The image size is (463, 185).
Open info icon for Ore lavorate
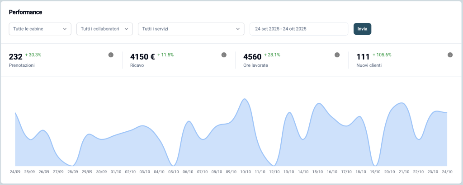[337, 55]
